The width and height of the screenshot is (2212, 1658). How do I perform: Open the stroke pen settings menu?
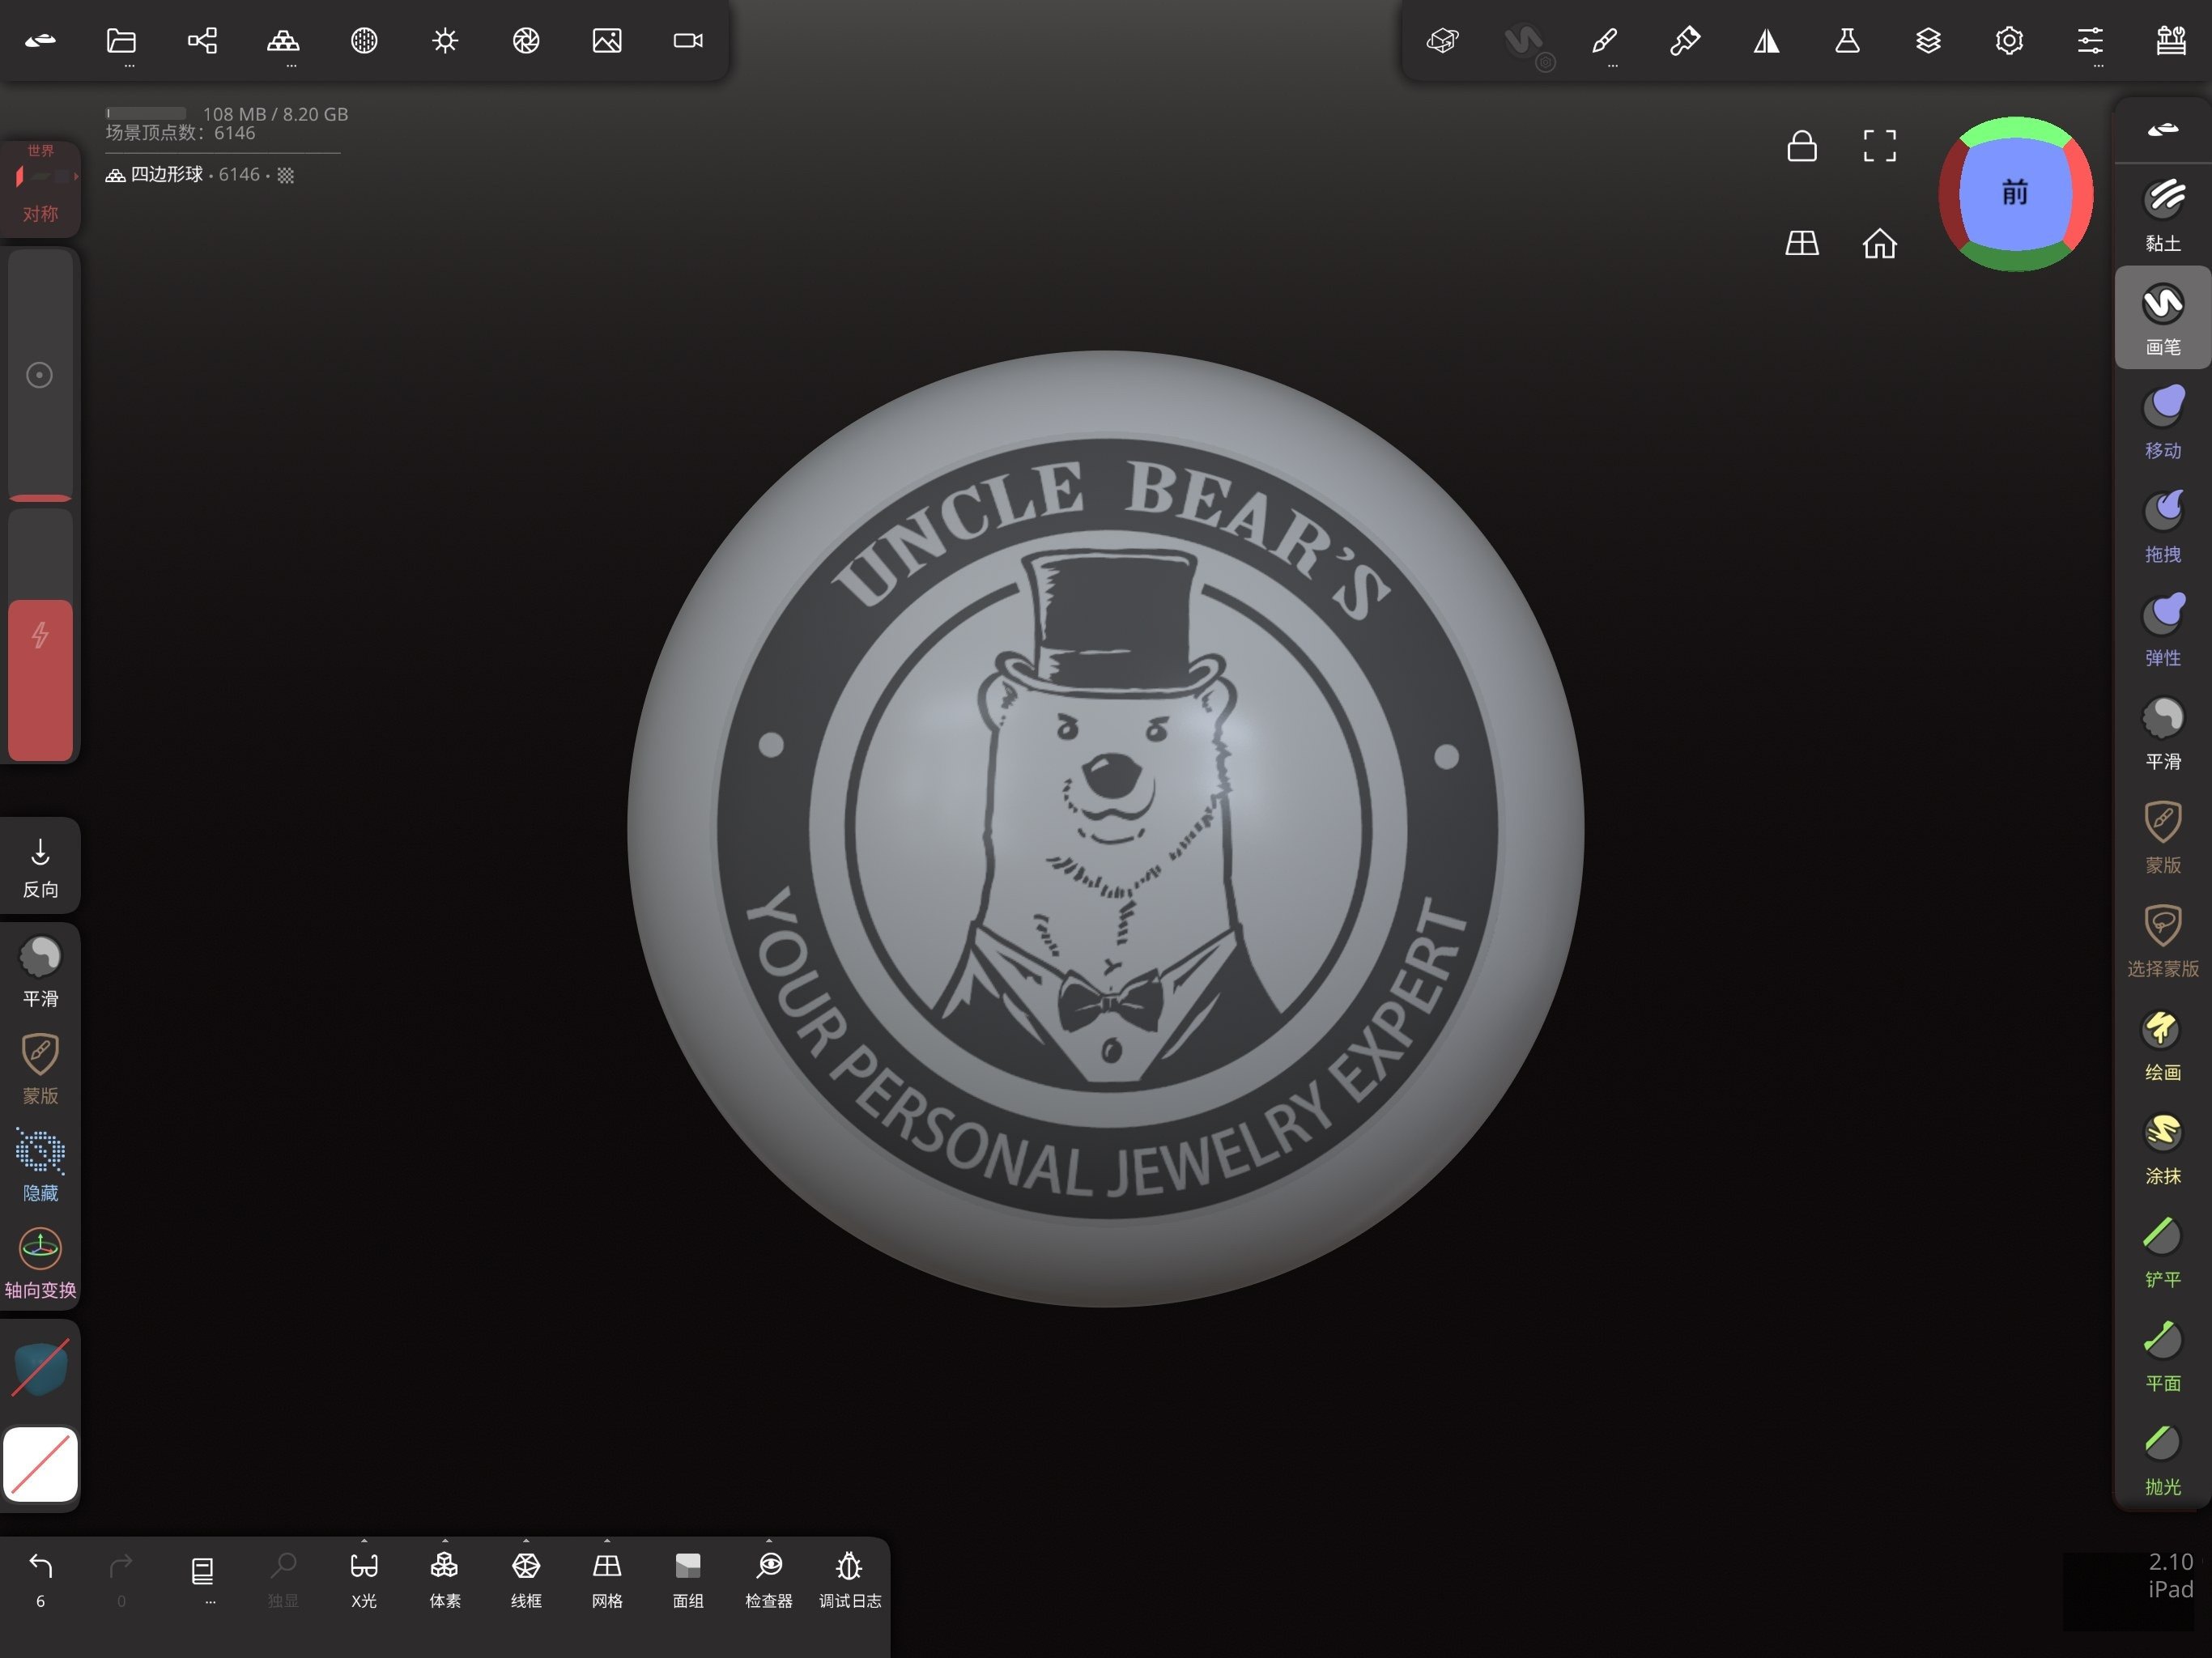tap(1604, 41)
